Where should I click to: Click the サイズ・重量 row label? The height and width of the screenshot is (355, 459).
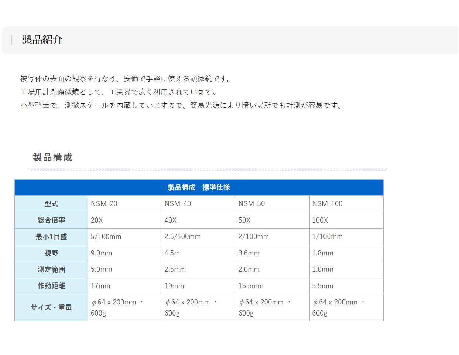[x=51, y=308]
